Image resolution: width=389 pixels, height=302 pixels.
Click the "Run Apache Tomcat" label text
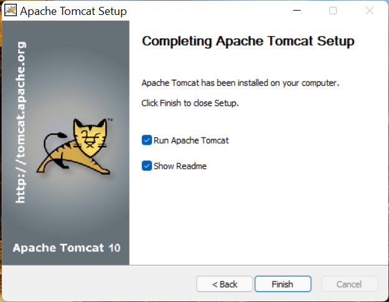tap(191, 141)
